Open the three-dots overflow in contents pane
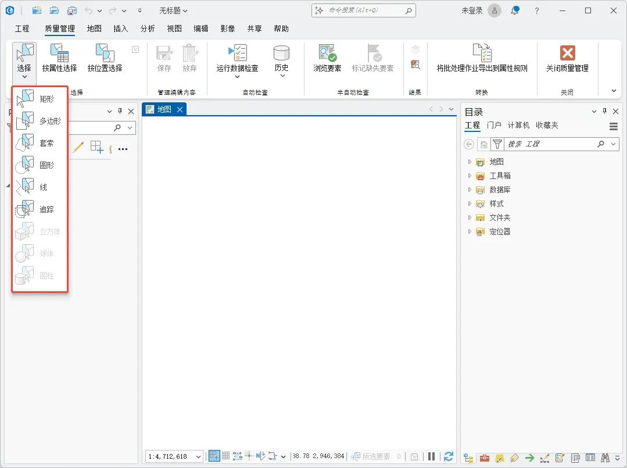627x468 pixels. tap(123, 149)
